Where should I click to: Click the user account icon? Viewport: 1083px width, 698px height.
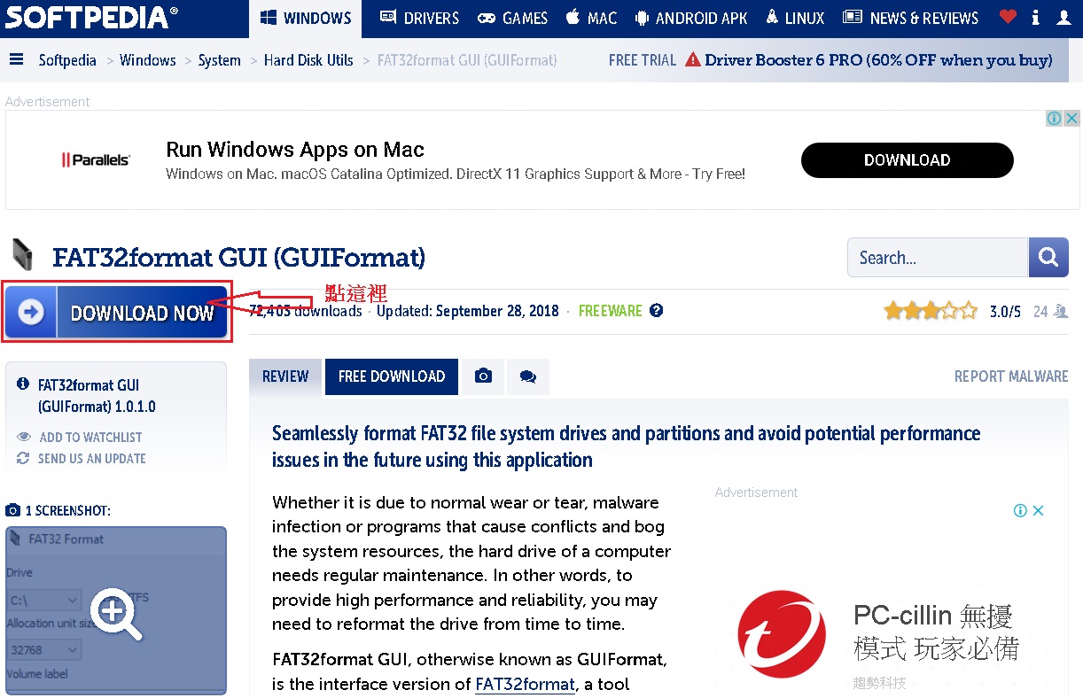tap(1064, 17)
